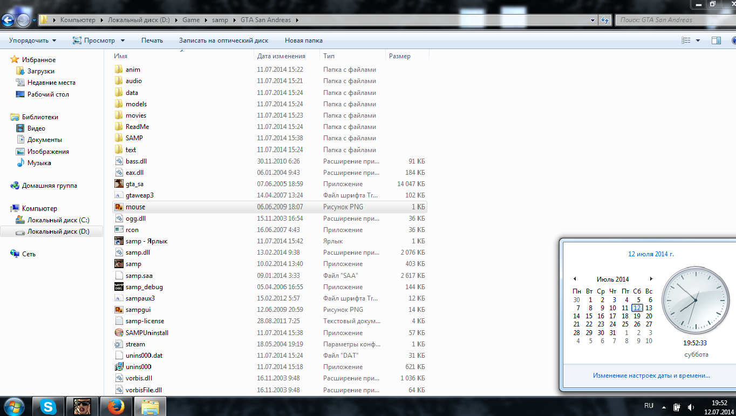Select the gta_sa application icon
Viewport: 736px width, 416px height.
(119, 184)
